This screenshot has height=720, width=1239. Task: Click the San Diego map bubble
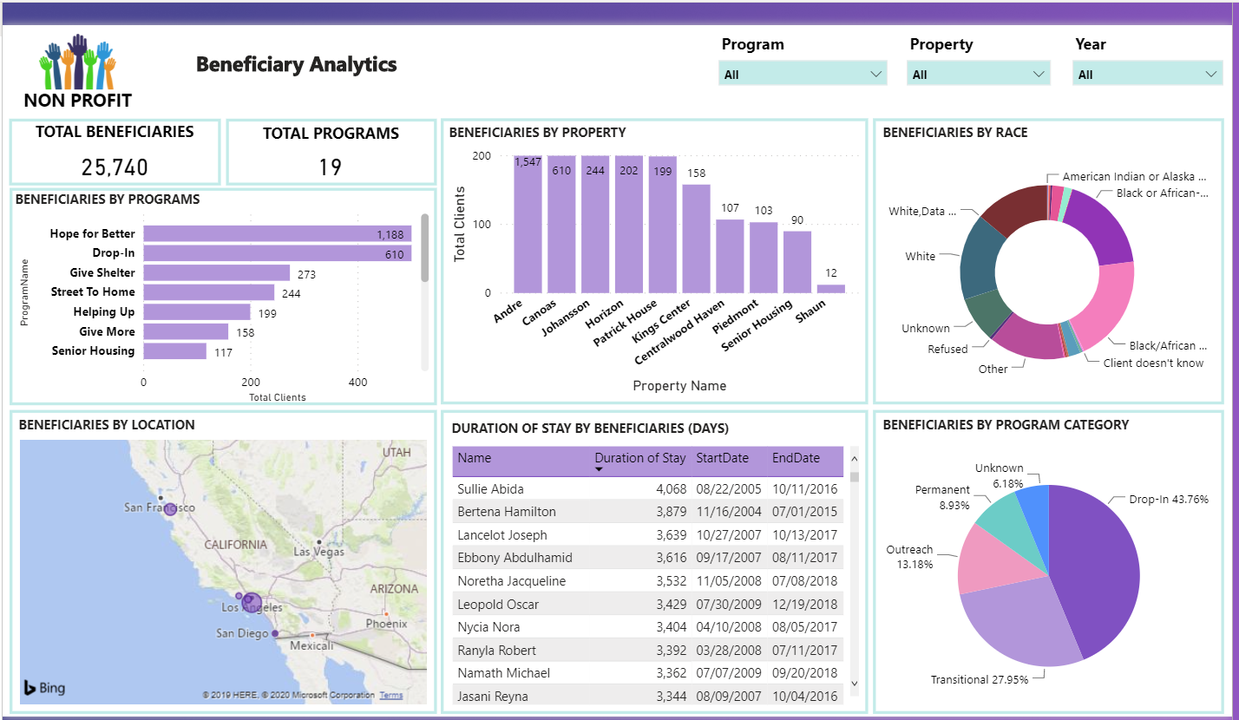coord(275,634)
